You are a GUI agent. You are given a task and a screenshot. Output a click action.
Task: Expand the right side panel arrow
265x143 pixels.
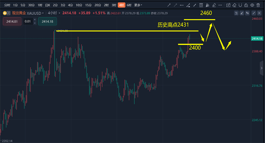click(261, 68)
